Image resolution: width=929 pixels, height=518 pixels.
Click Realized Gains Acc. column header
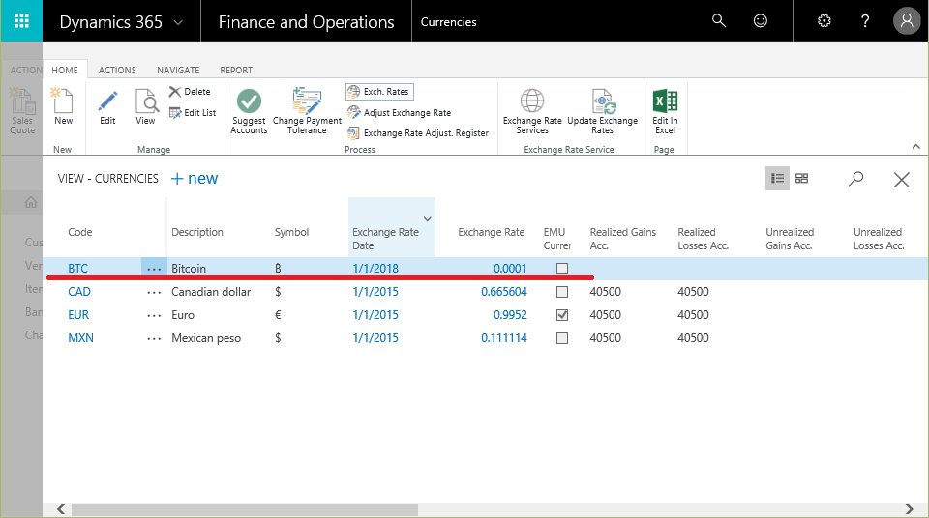[622, 239]
